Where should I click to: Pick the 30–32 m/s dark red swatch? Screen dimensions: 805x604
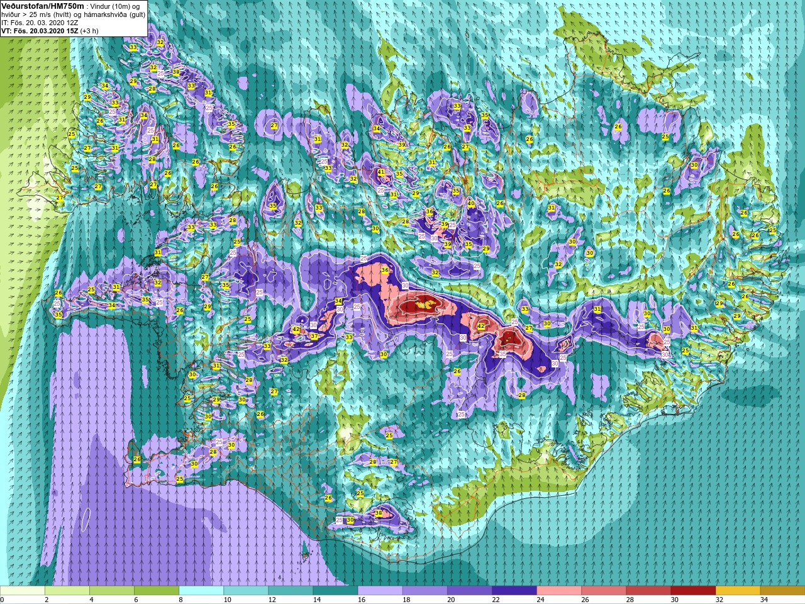(x=692, y=591)
